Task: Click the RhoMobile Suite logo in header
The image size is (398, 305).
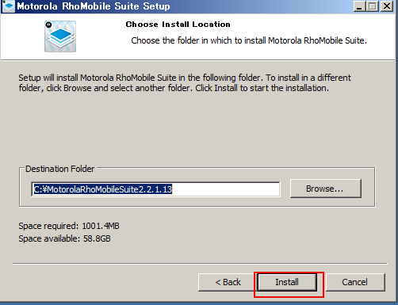Action: pyautogui.click(x=60, y=36)
